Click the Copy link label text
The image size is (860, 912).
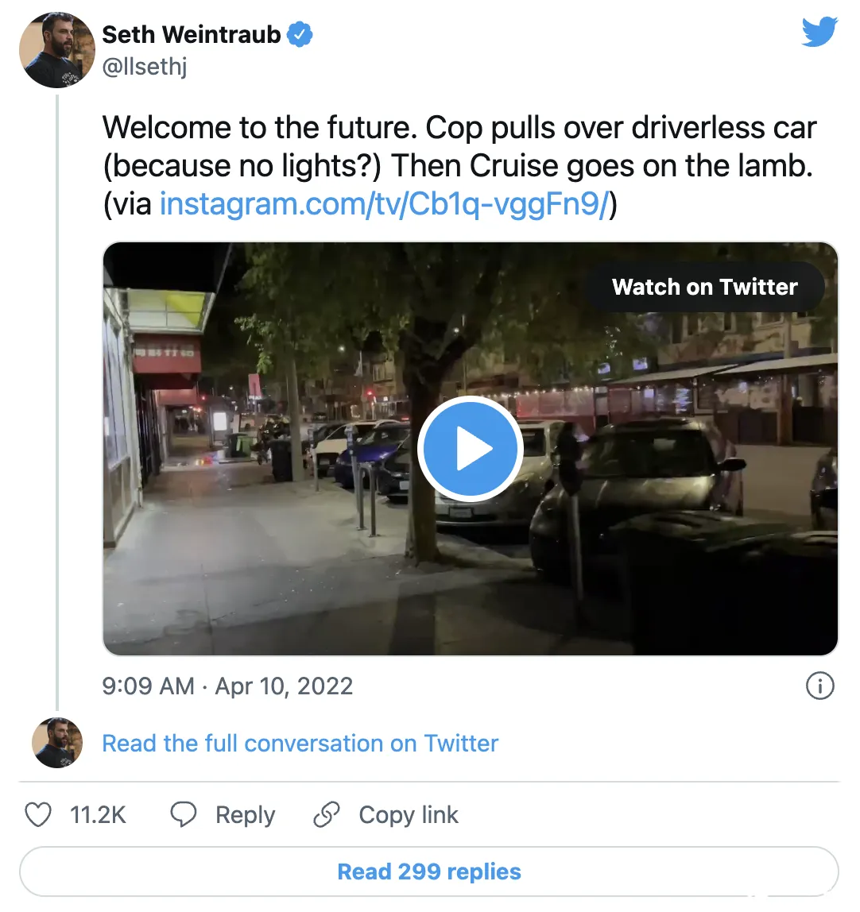click(409, 815)
